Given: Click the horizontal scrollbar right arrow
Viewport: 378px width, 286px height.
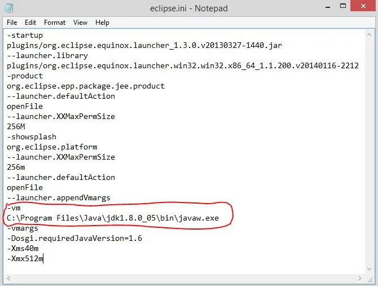Looking at the screenshot, I should click(360, 279).
